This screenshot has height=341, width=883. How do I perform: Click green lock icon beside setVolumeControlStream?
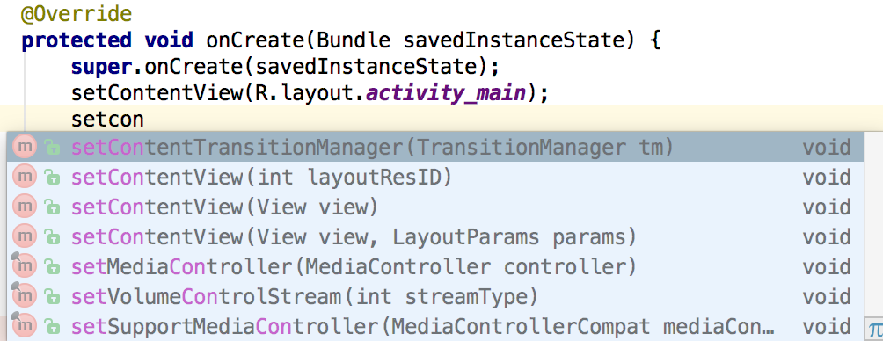pyautogui.click(x=53, y=297)
